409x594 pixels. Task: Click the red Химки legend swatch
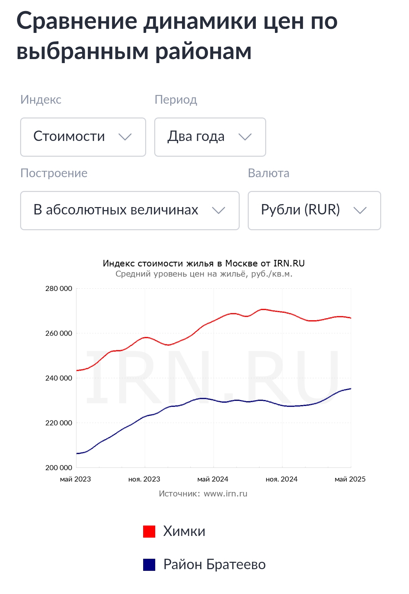click(149, 532)
